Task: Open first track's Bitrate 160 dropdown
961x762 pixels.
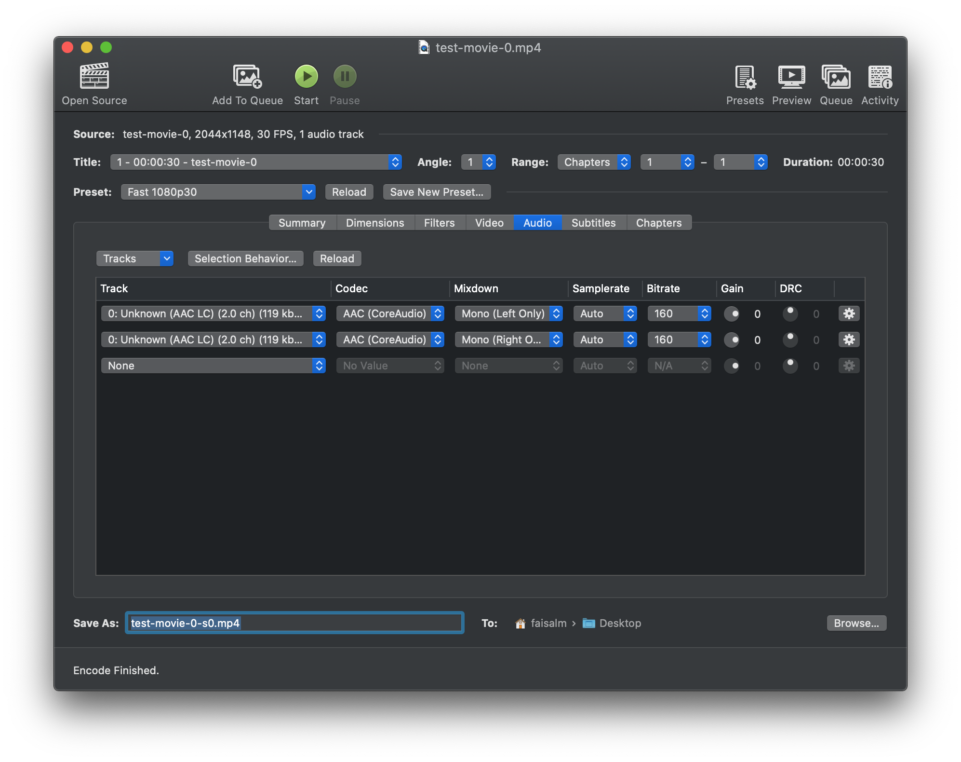Action: click(x=679, y=313)
